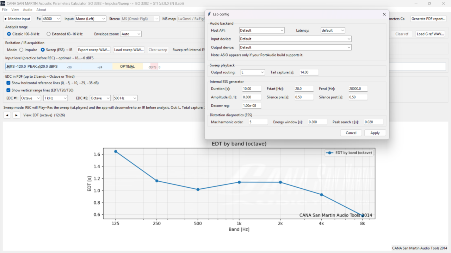Open the Output routing dropdown
The image size is (451, 253).
252,72
